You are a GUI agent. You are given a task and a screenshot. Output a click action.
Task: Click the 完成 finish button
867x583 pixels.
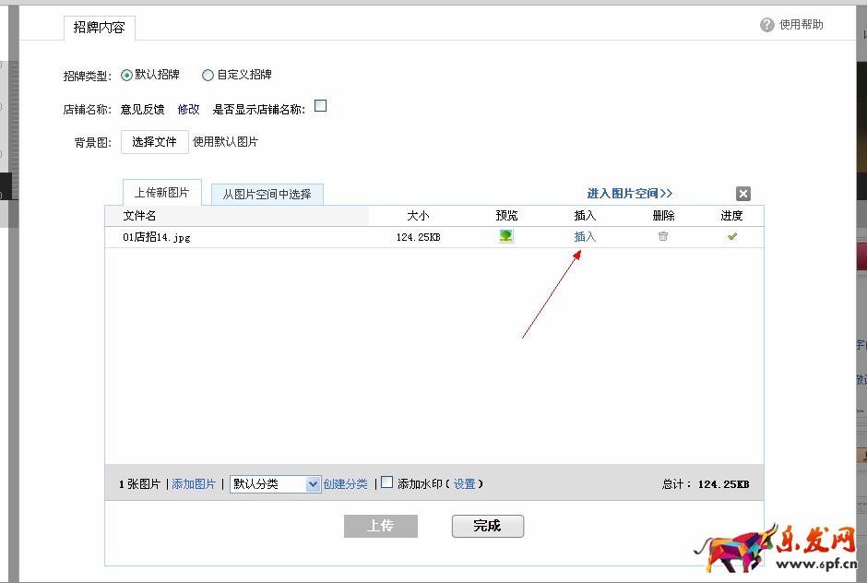coord(486,526)
